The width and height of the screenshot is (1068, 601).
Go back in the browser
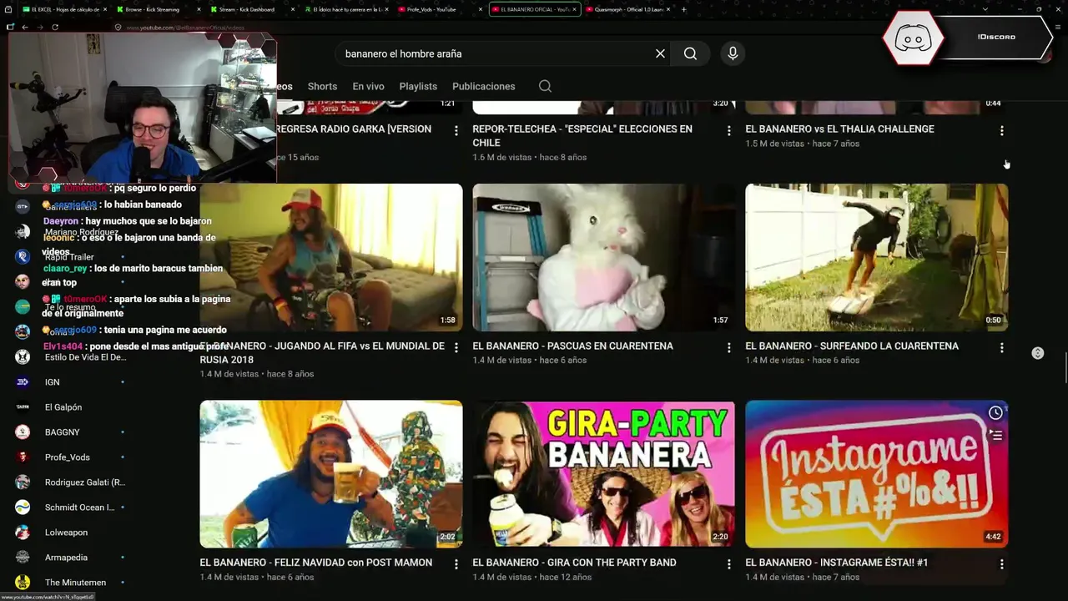tap(25, 27)
